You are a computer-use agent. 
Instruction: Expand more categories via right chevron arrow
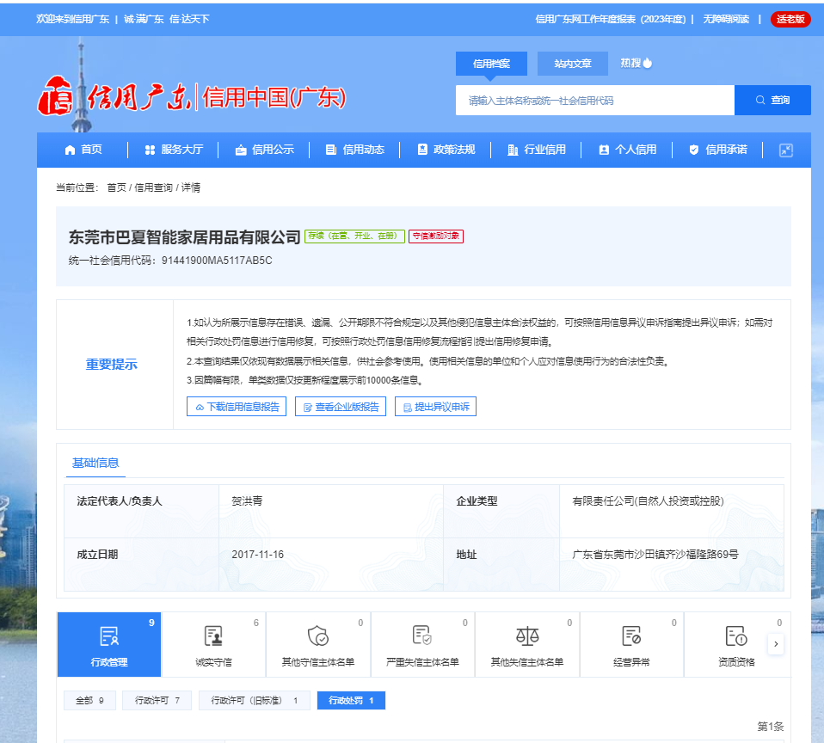point(777,643)
